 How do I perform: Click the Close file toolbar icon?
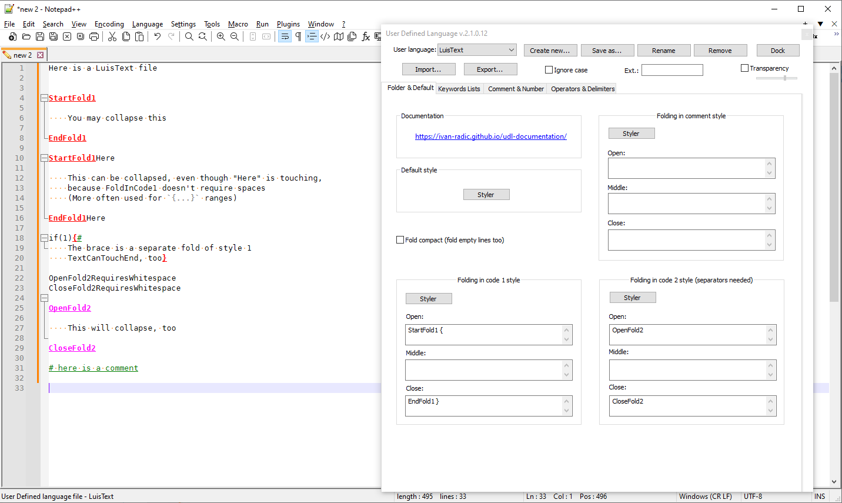point(67,36)
